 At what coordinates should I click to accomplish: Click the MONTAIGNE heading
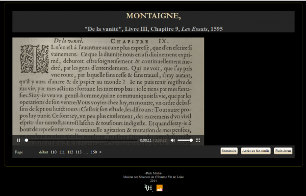[x=153, y=16]
